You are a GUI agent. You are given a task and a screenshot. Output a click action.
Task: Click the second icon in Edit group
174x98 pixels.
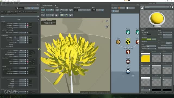[48, 15]
